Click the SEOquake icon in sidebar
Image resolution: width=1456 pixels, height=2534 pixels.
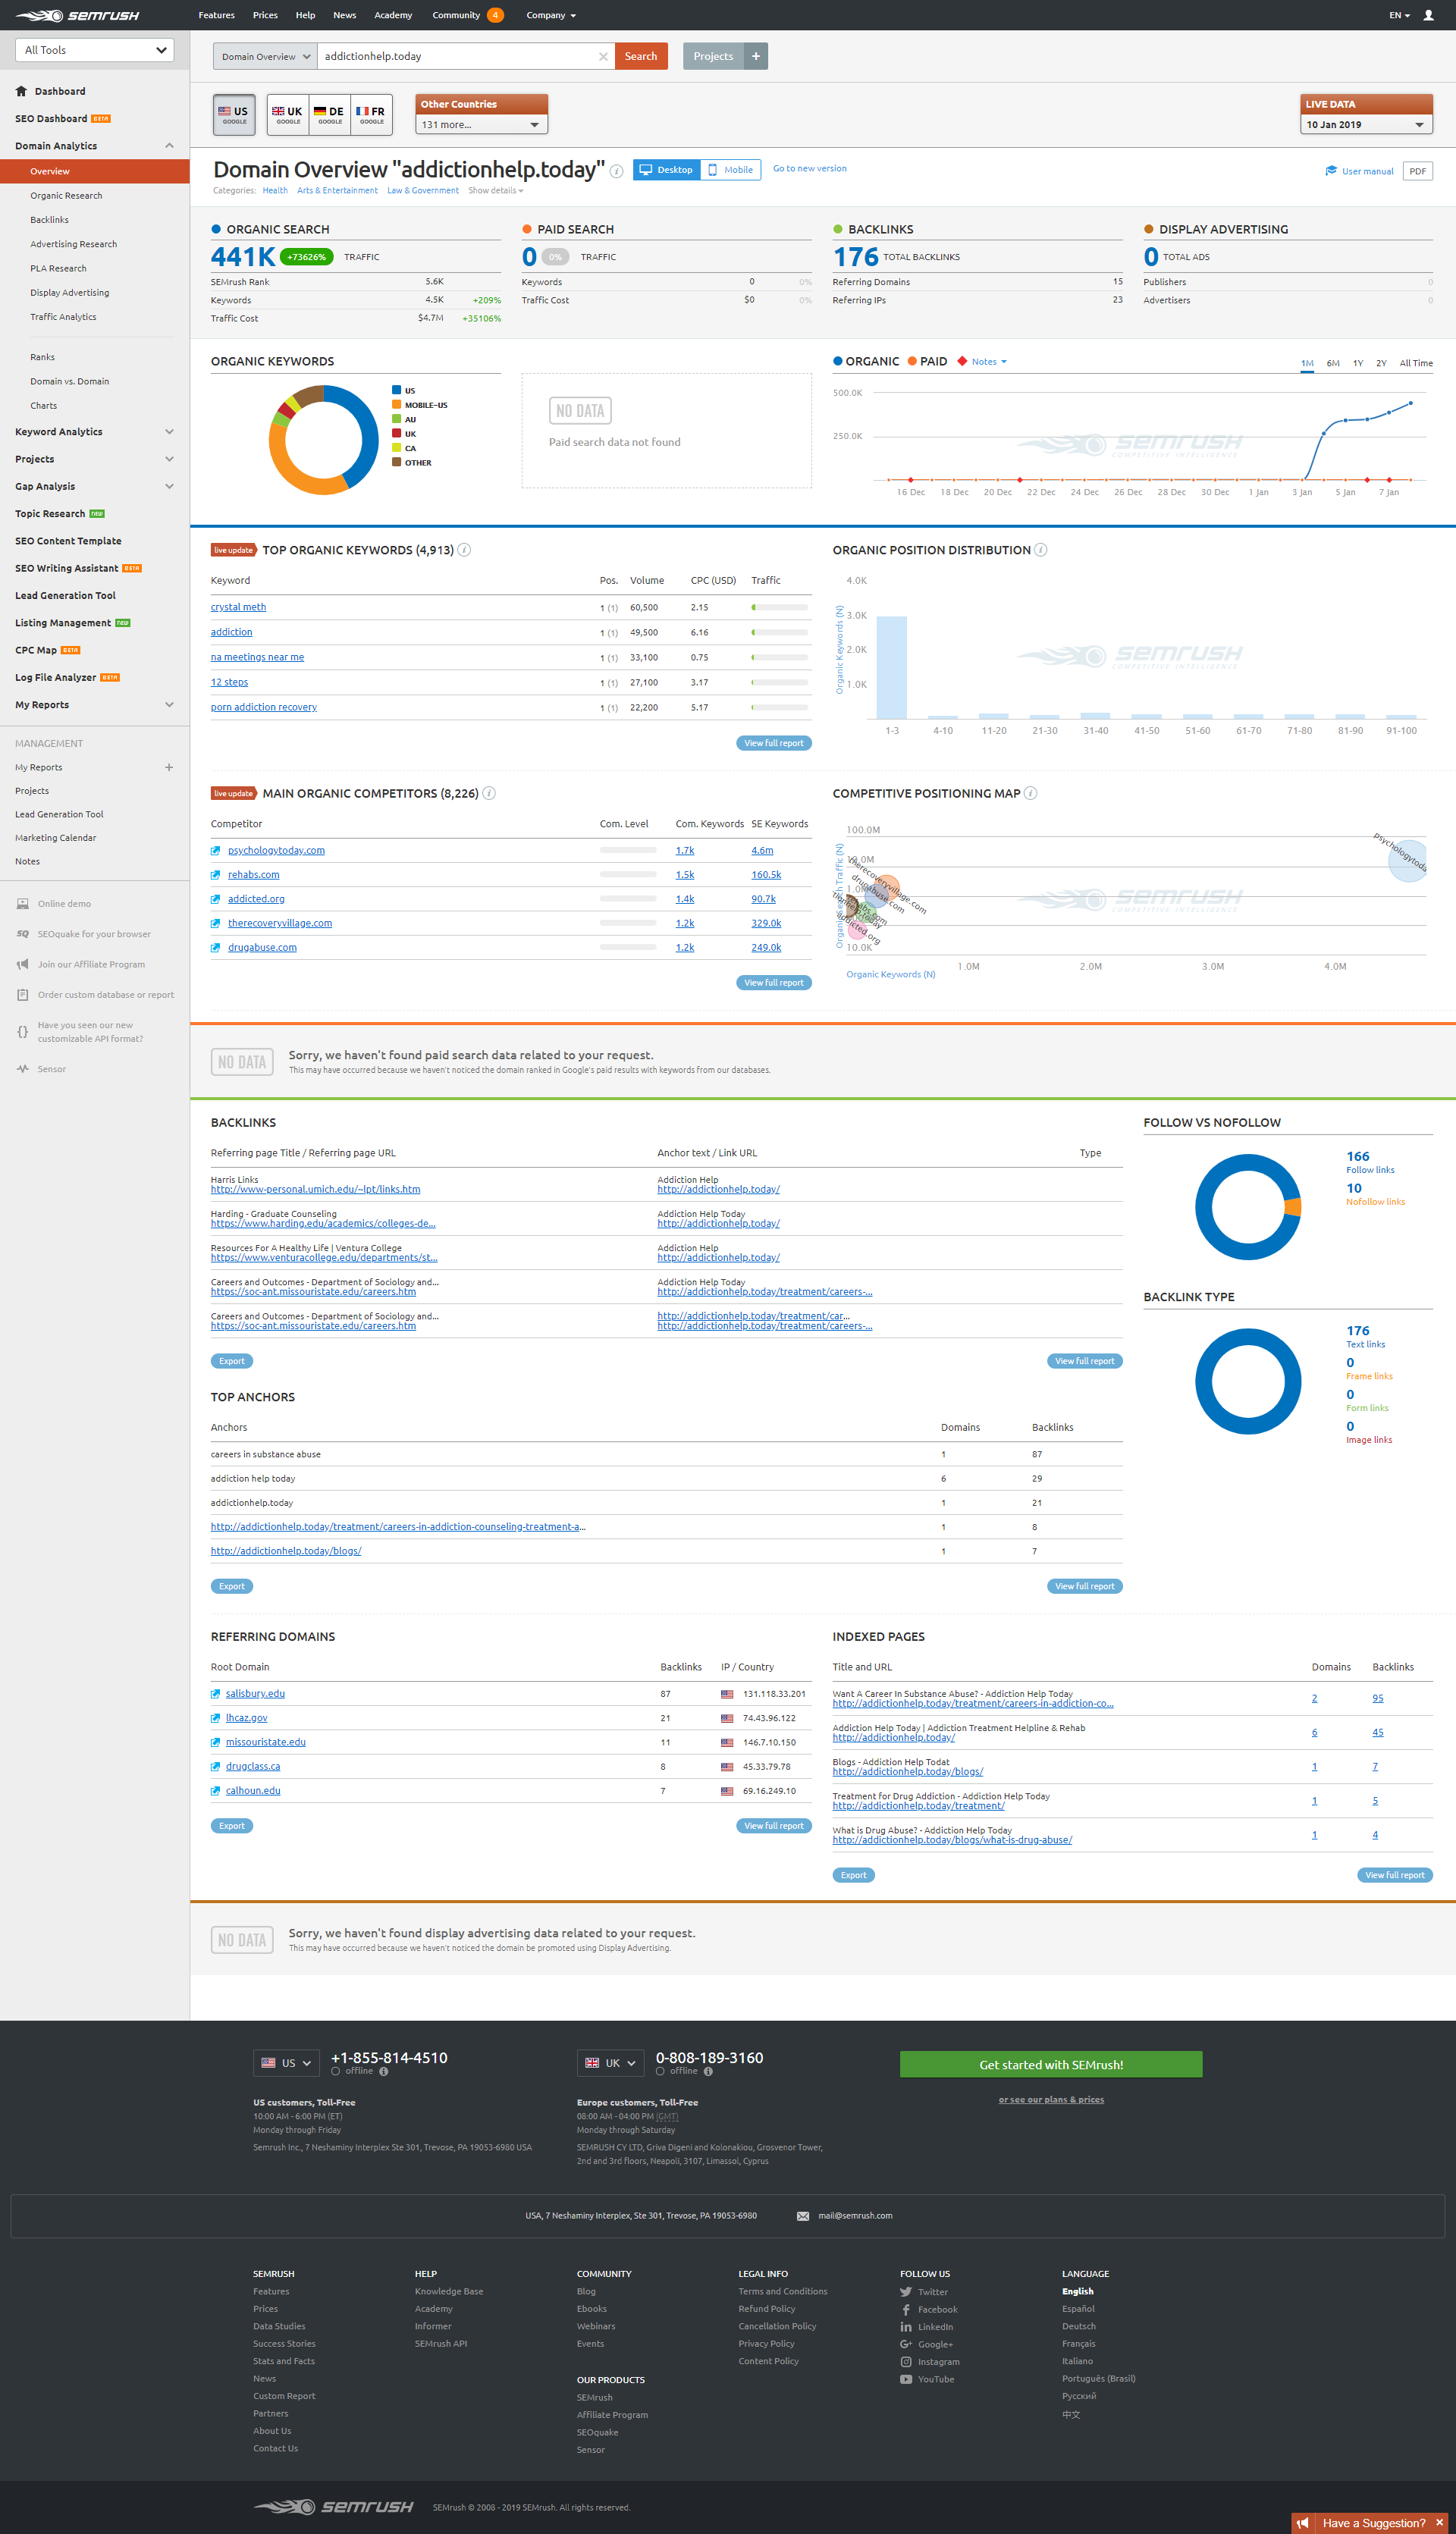click(x=22, y=935)
